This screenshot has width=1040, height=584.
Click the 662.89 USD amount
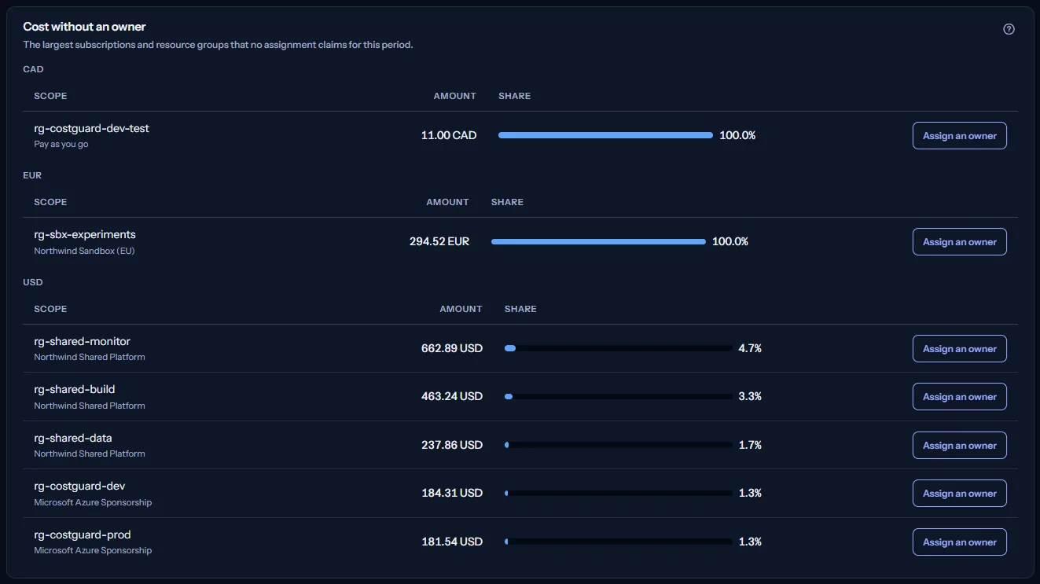point(452,348)
